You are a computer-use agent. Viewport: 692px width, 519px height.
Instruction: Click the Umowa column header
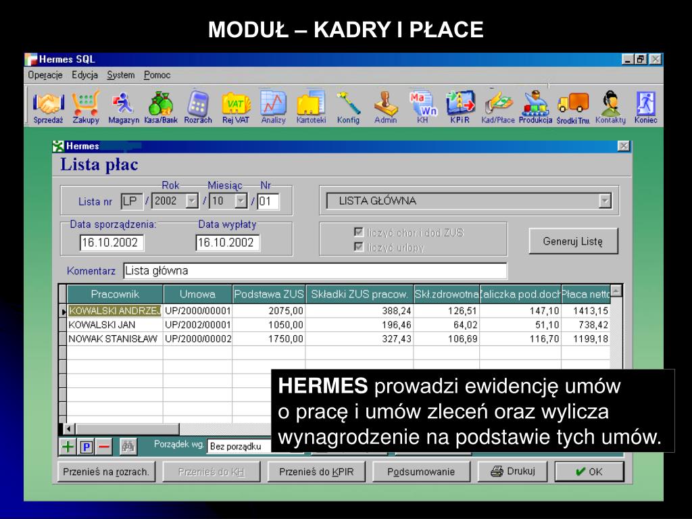197,295
